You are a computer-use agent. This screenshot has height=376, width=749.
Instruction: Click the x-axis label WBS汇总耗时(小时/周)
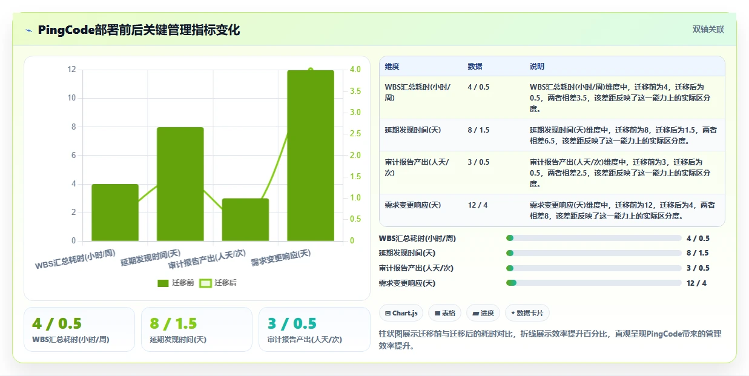(76, 260)
